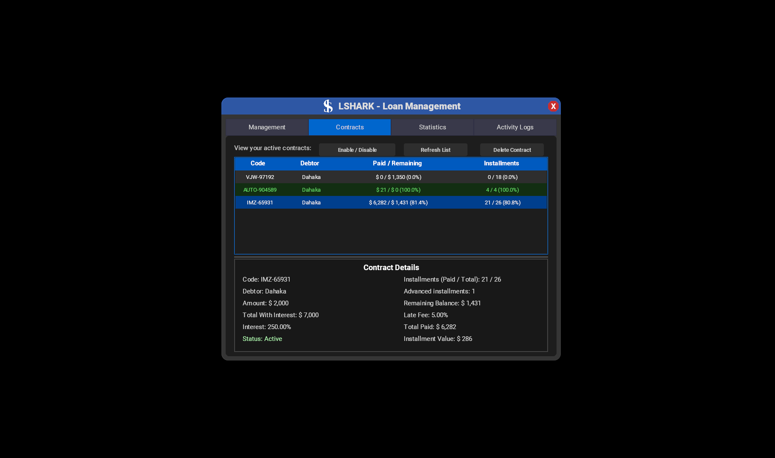Click the LSHARK - Loan Management title text
Screen dimensions: 775x458
[399, 106]
